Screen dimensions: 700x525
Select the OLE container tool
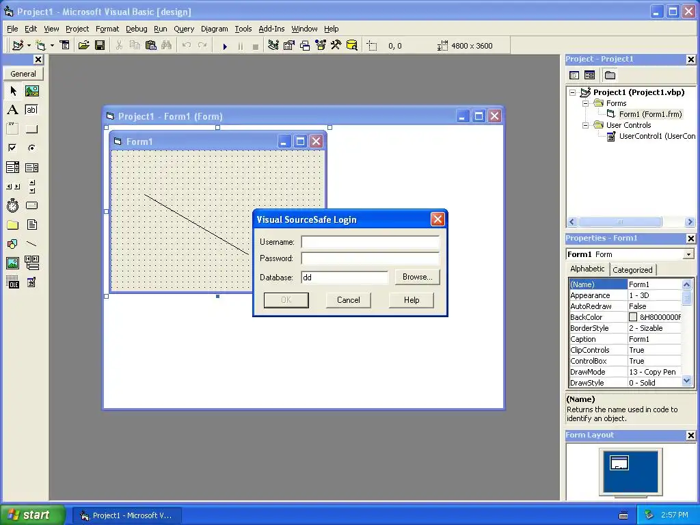13,282
